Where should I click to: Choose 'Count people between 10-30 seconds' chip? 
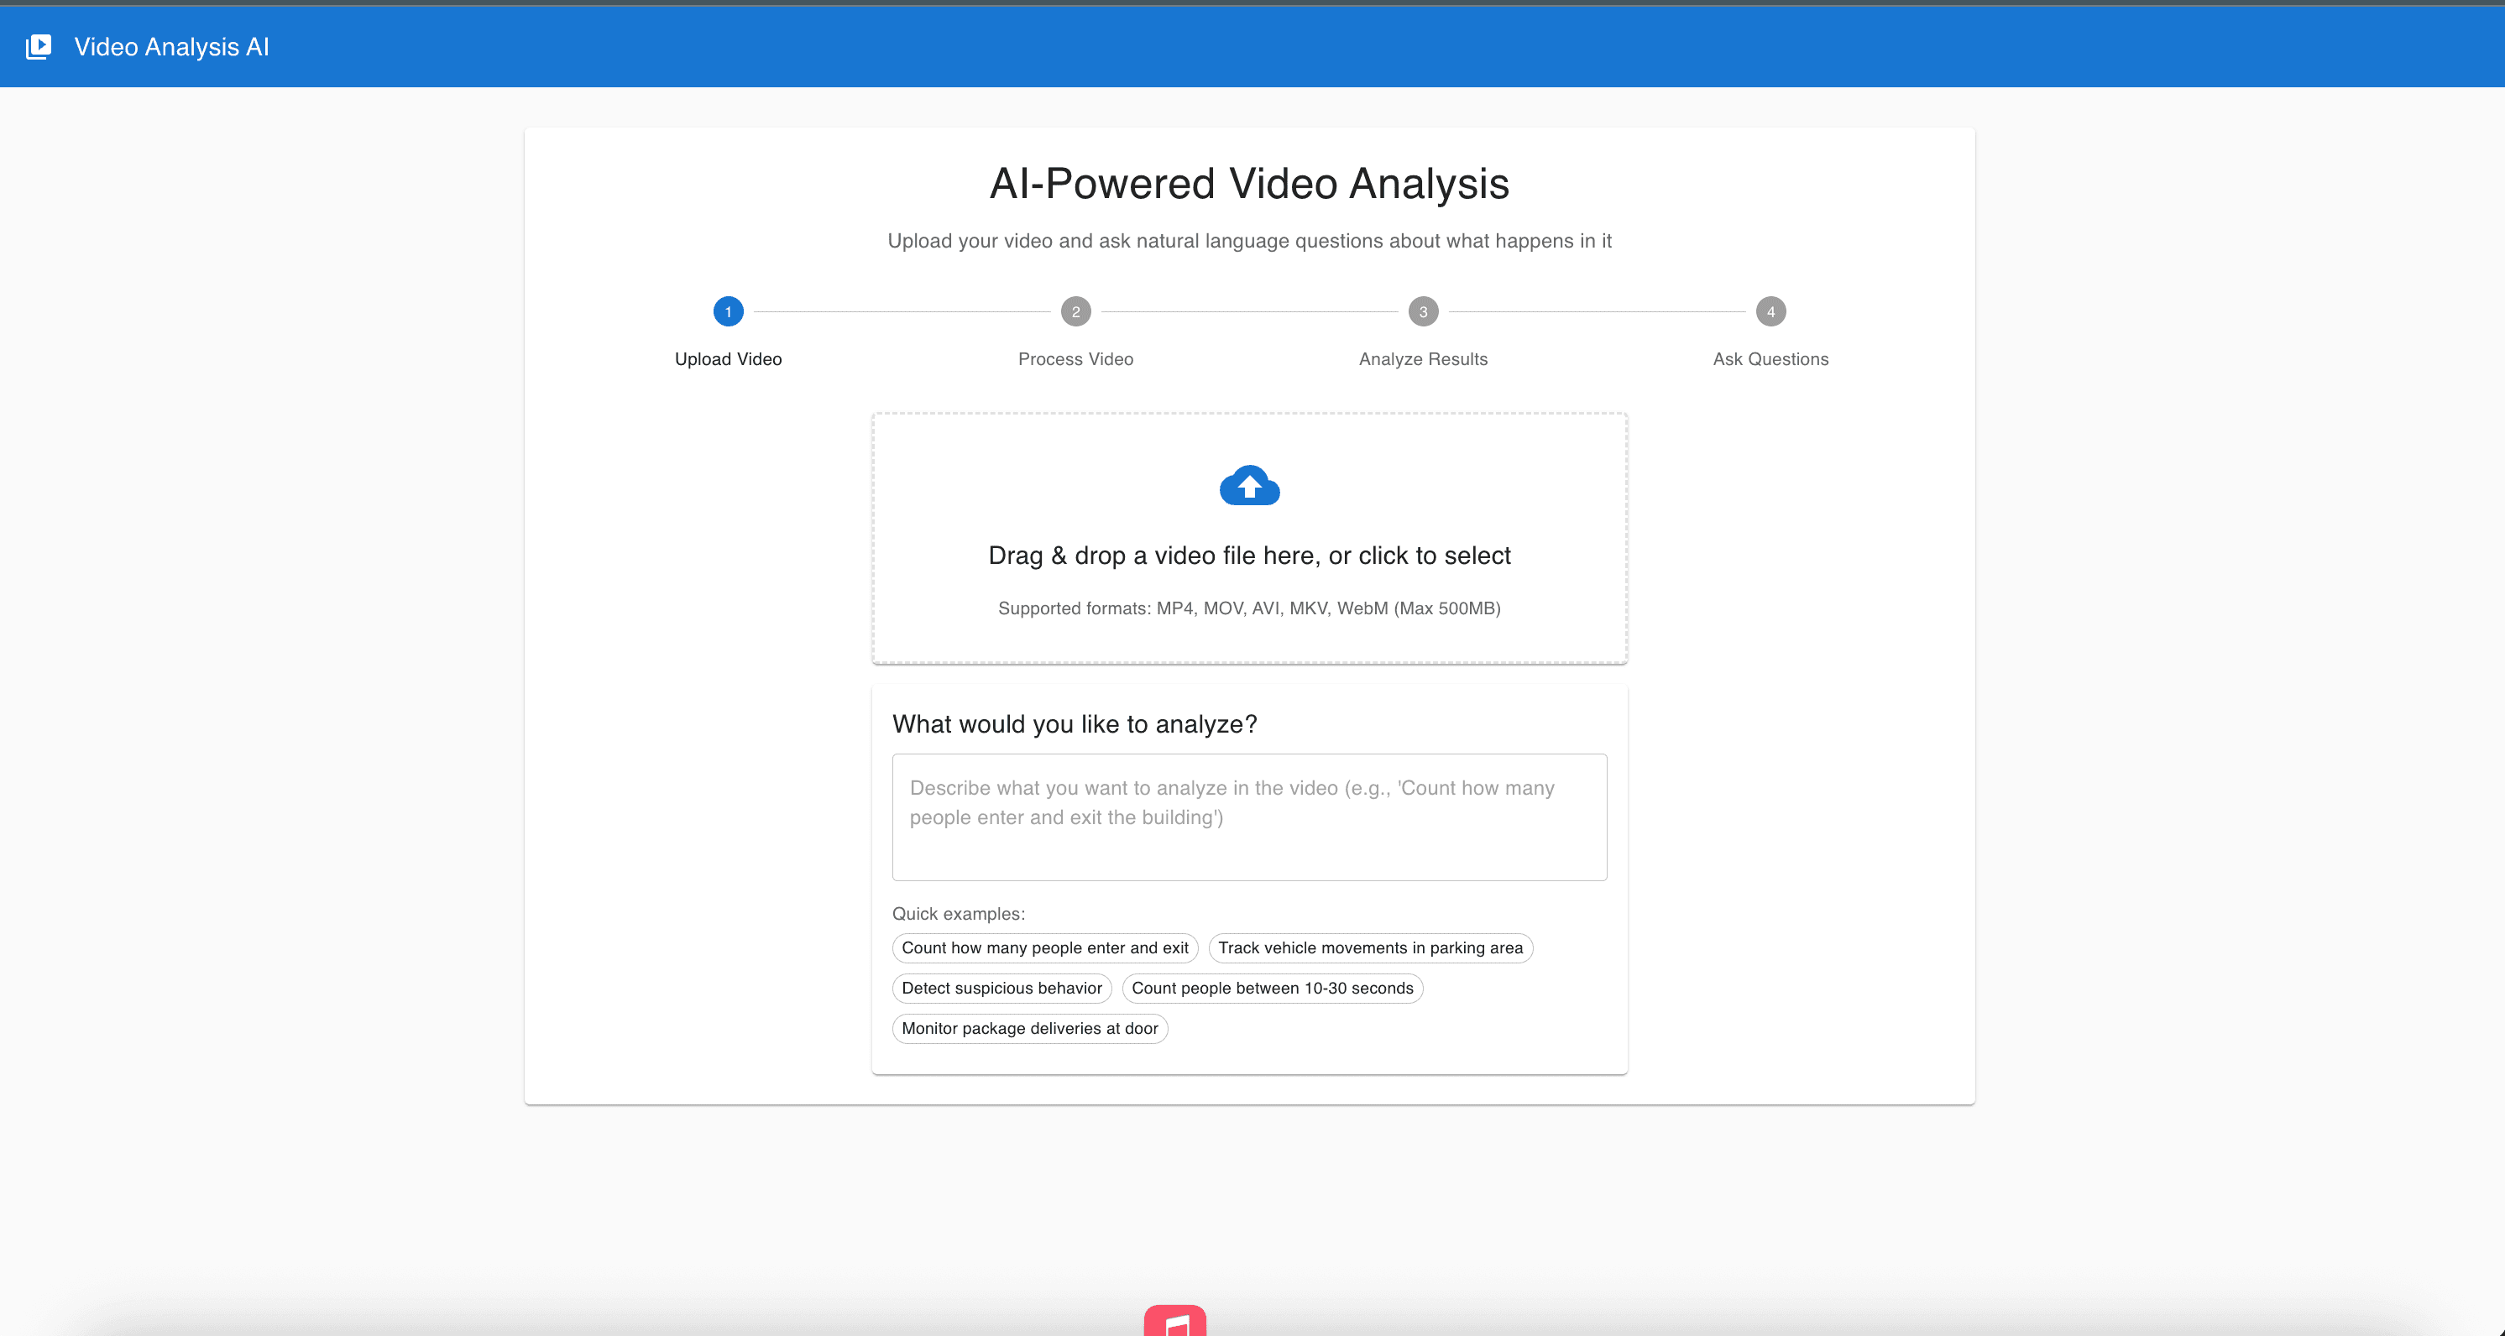1272,988
